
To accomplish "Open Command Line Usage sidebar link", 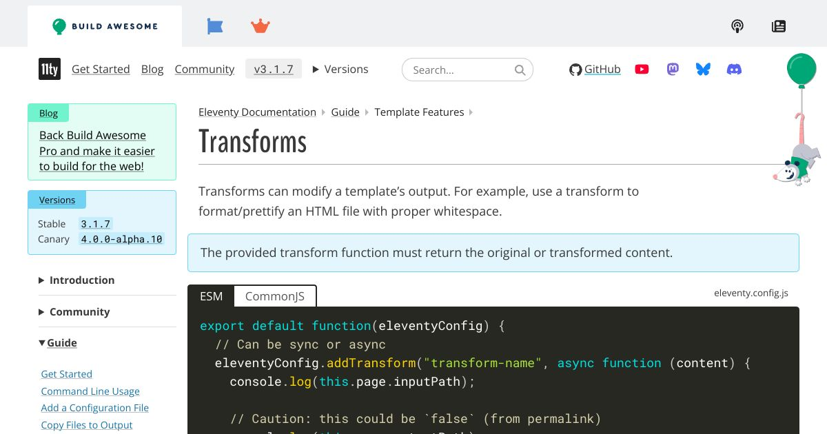I will 90,391.
